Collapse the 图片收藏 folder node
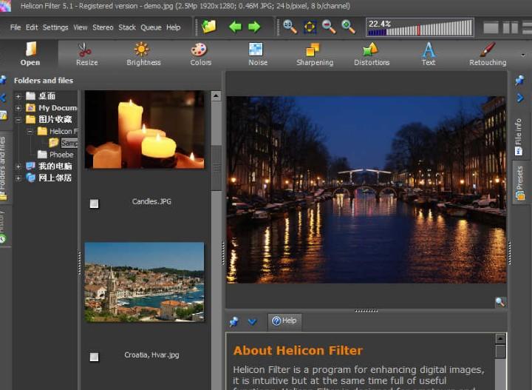Image resolution: width=532 pixels, height=390 pixels. [18, 120]
